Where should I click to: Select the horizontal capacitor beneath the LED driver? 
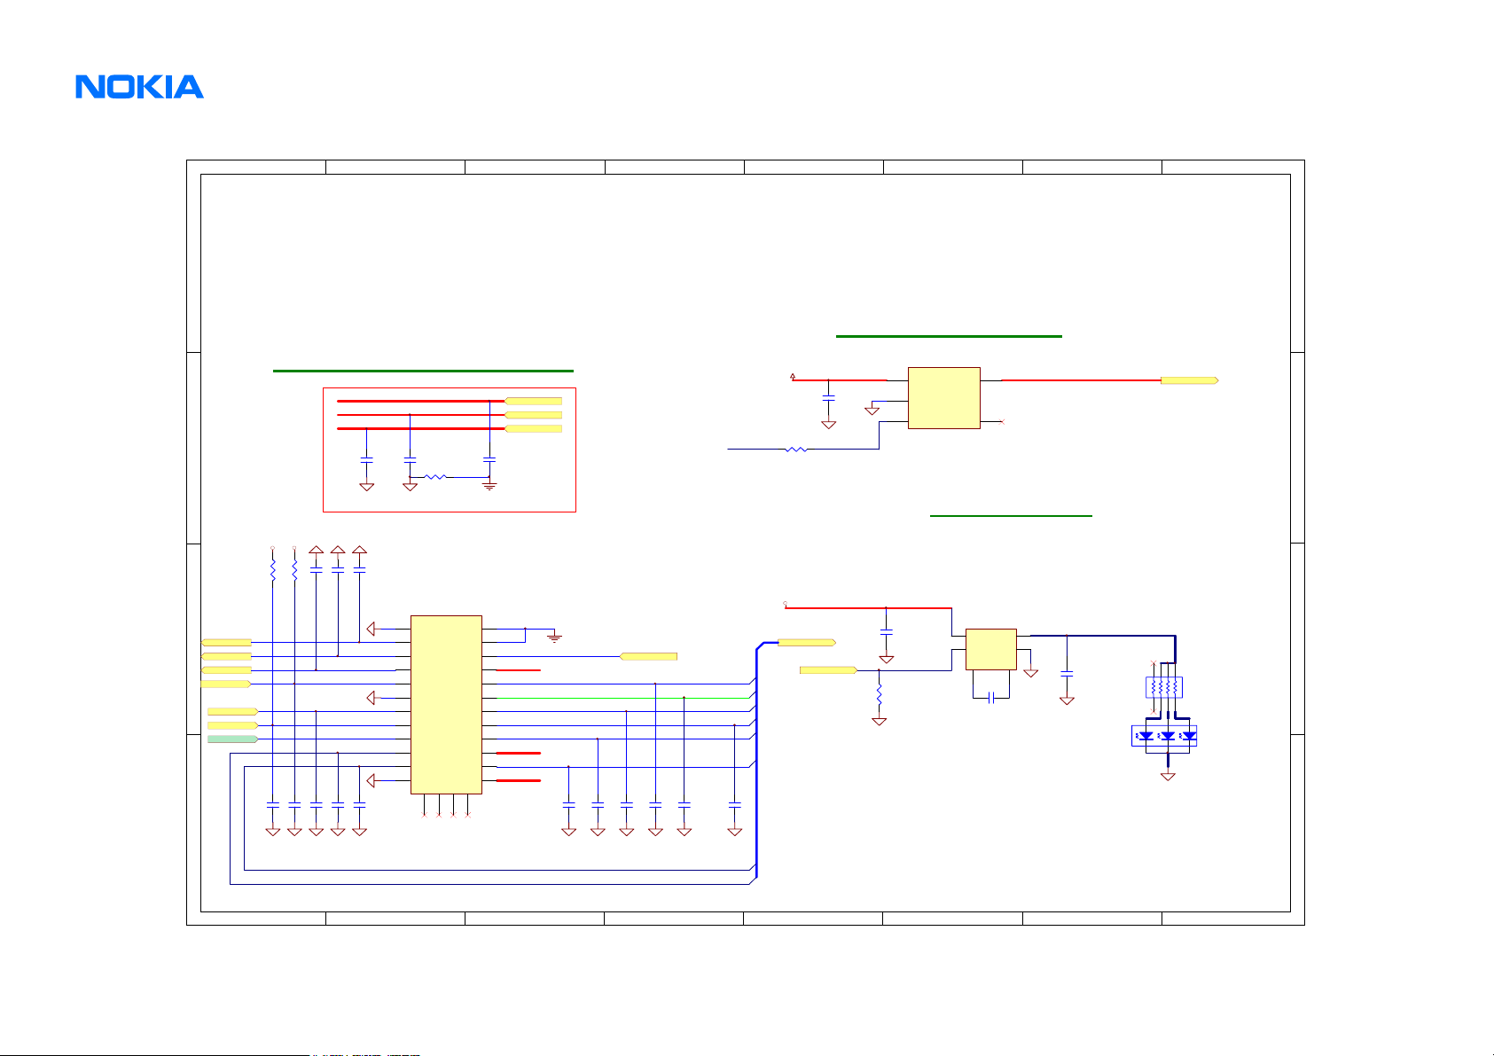pyautogui.click(x=992, y=698)
